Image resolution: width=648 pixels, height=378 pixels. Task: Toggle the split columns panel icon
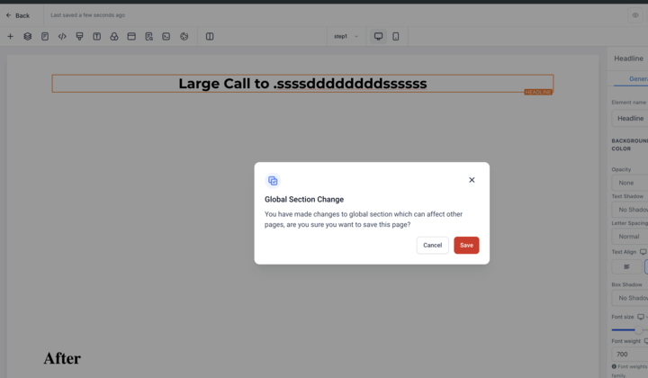click(x=210, y=36)
